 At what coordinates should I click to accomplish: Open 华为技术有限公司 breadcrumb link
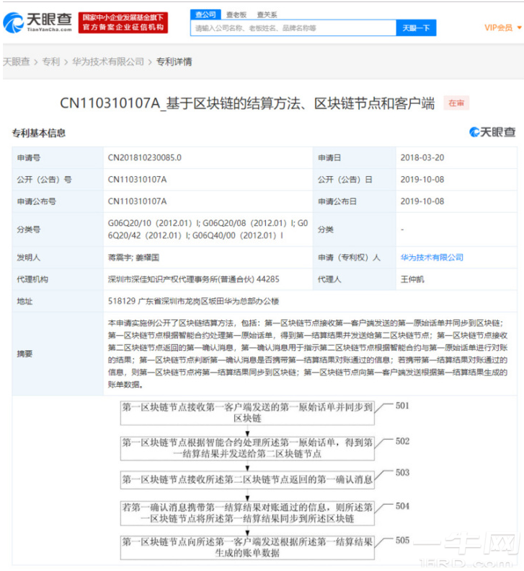[108, 61]
